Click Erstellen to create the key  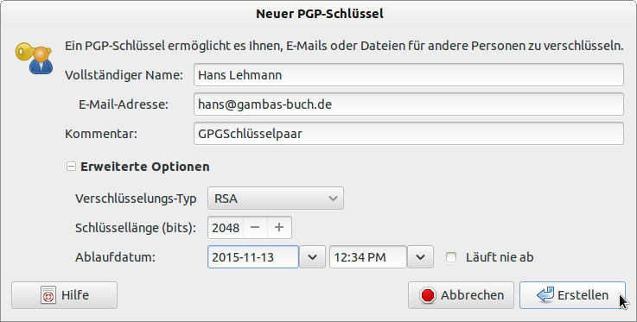click(x=572, y=295)
